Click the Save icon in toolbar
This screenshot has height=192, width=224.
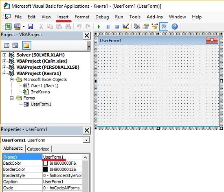pos(30,26)
